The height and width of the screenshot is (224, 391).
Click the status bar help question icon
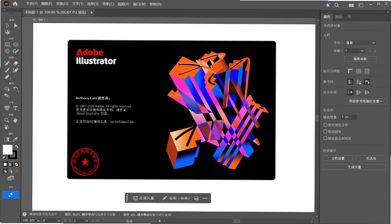coord(24,214)
